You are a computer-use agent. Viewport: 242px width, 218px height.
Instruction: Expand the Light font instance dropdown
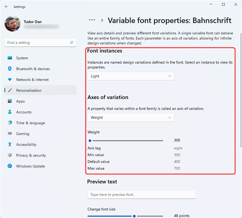(131, 76)
